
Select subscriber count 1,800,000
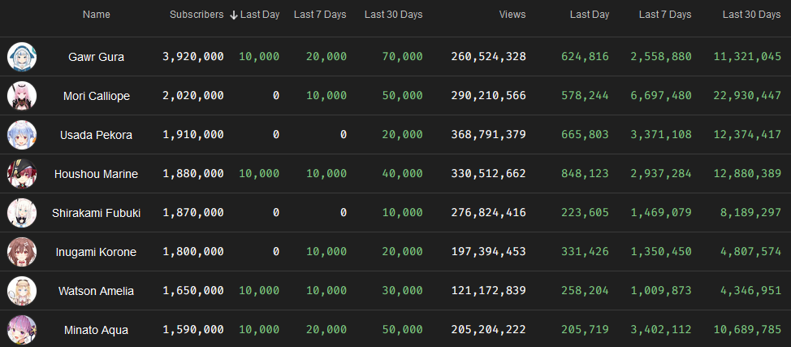point(193,252)
